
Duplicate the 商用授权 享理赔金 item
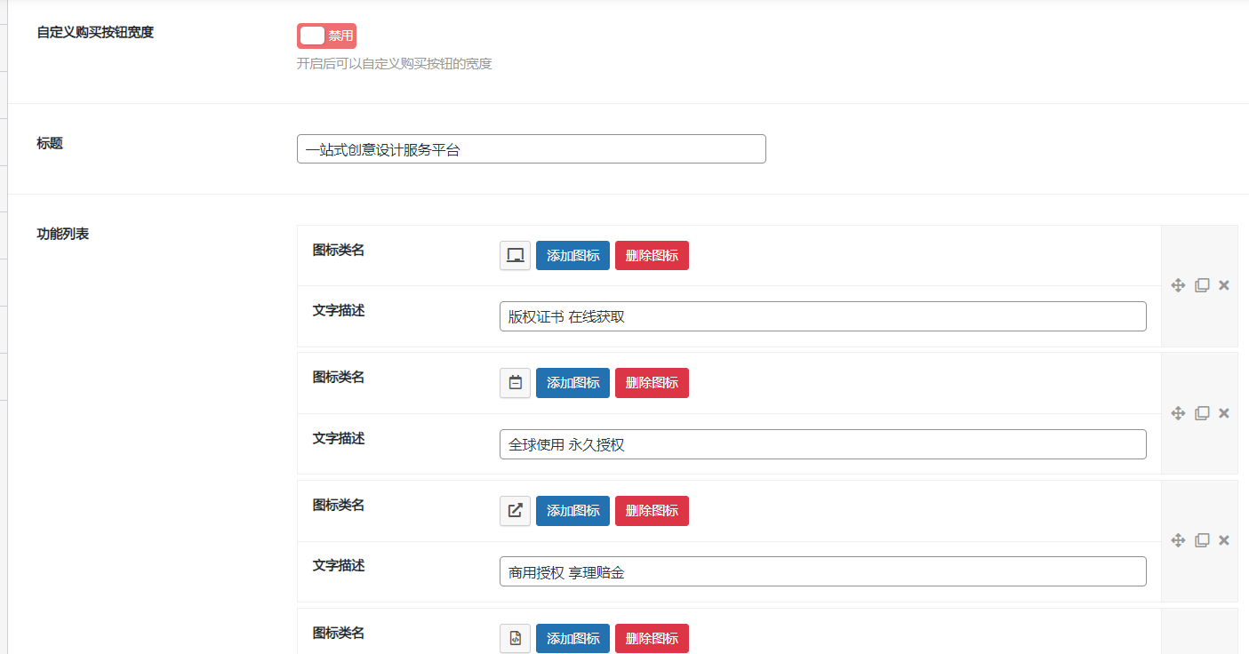[1202, 540]
